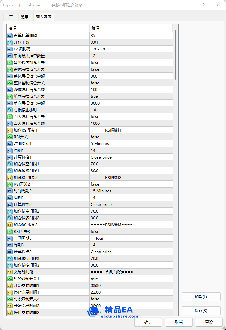The width and height of the screenshot is (226, 330).
Task: Click the boolean icon beside RSI开关2
Action: coord(10,184)
